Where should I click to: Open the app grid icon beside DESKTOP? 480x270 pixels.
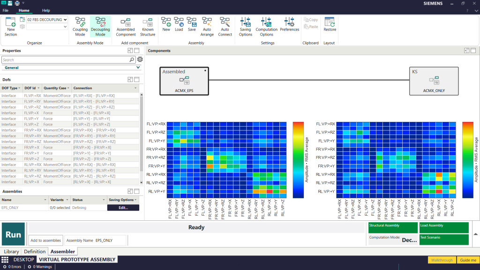[5, 260]
